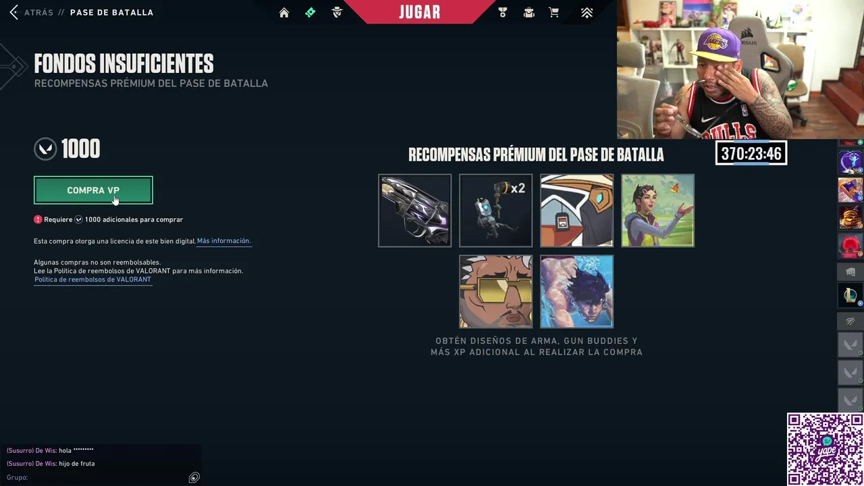This screenshot has width=864, height=486.
Task: Go back with the Atrás arrow
Action: (13, 12)
